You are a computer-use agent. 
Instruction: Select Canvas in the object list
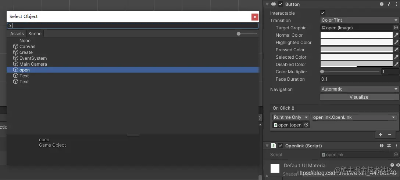pyautogui.click(x=133, y=47)
